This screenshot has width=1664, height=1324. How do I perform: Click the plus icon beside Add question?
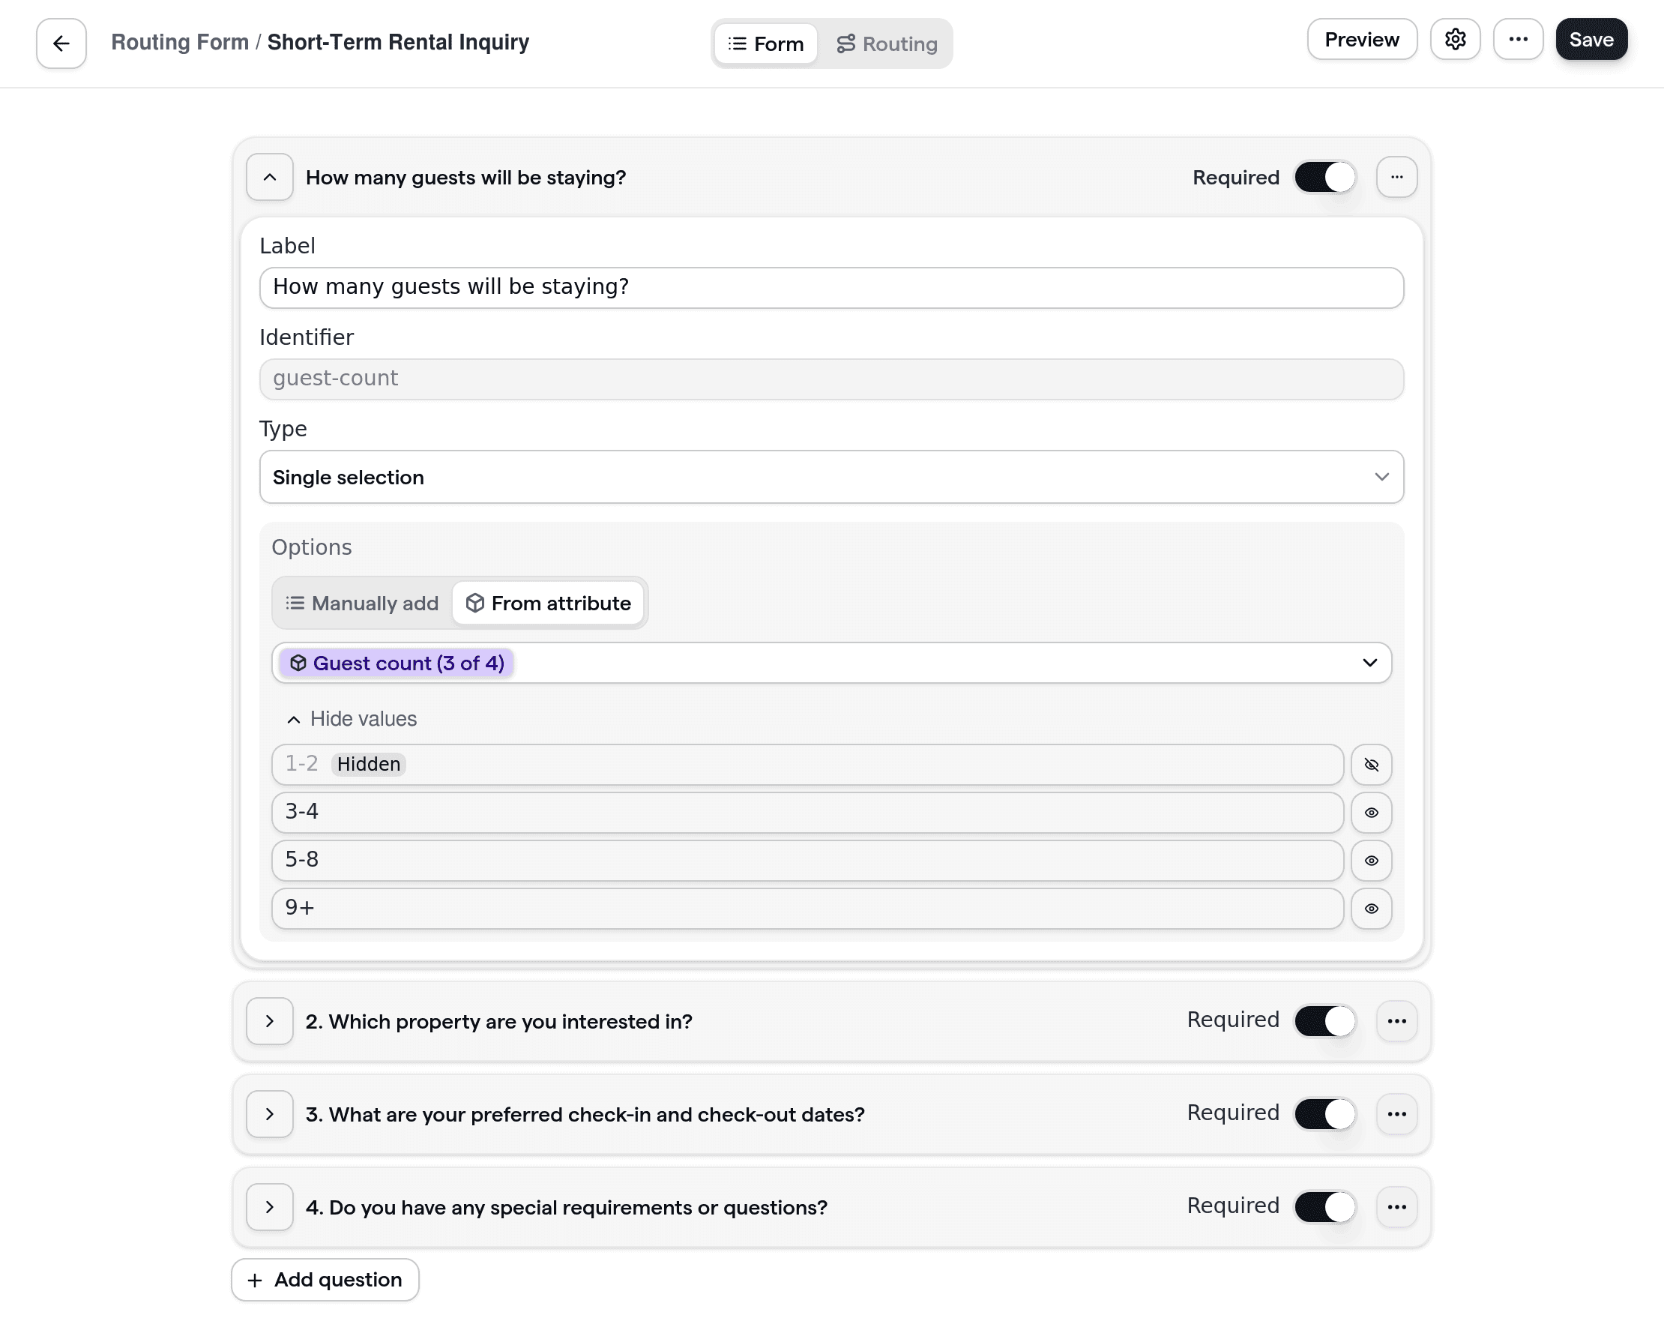coord(253,1279)
